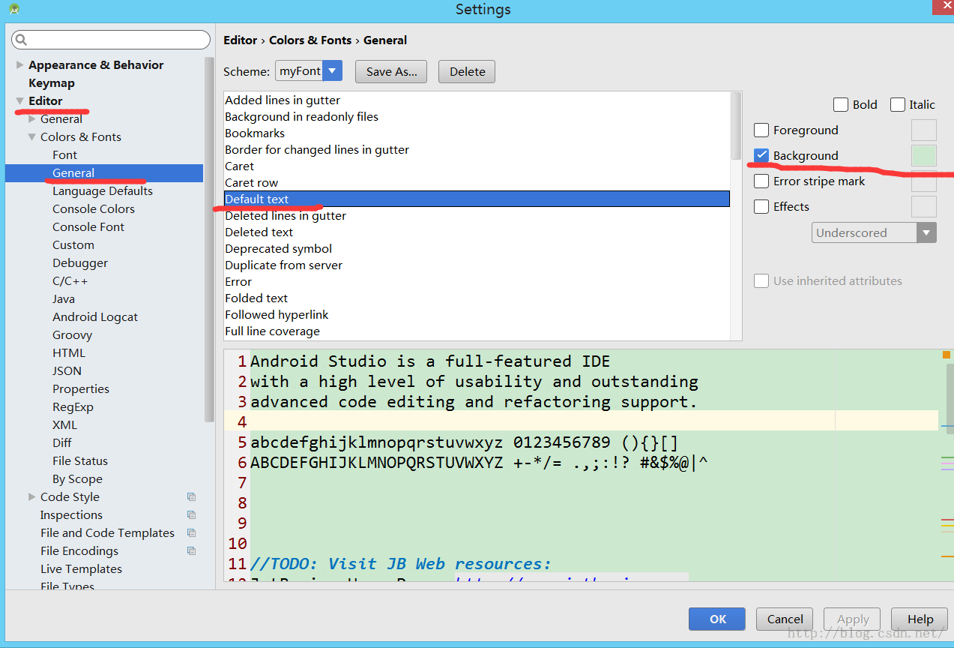Open C/C++ color settings
The image size is (954, 648).
pyautogui.click(x=70, y=281)
